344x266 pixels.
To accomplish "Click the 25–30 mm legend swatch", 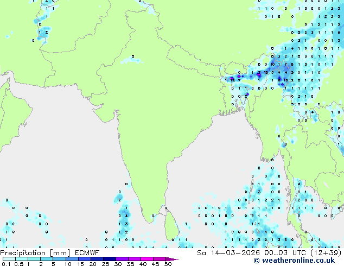I will 109,259.
